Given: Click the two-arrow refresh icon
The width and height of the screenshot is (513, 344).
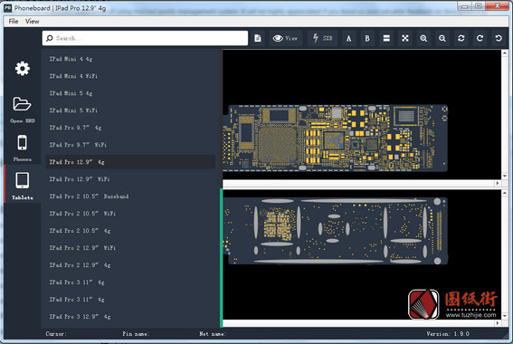Looking at the screenshot, I should 461,38.
